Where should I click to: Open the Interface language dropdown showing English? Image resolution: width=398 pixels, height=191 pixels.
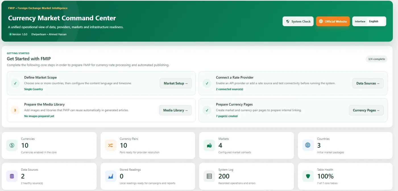[x=375, y=21]
